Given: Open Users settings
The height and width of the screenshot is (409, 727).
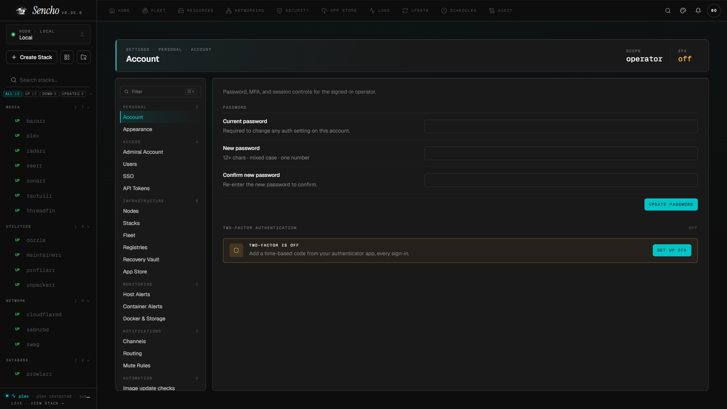Looking at the screenshot, I should click(x=160, y=164).
